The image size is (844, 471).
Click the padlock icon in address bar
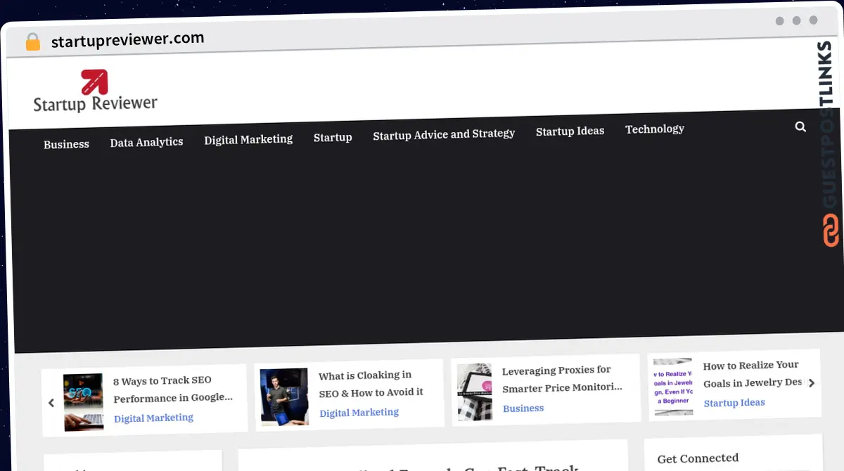pyautogui.click(x=33, y=42)
